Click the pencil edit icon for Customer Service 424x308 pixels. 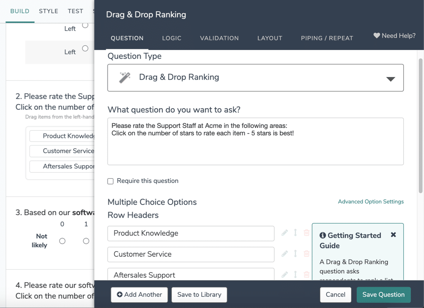[285, 254]
